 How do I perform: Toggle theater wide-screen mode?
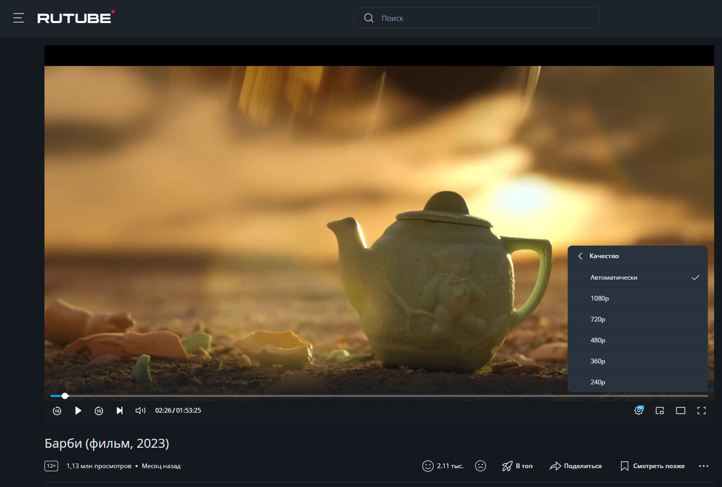coord(681,411)
